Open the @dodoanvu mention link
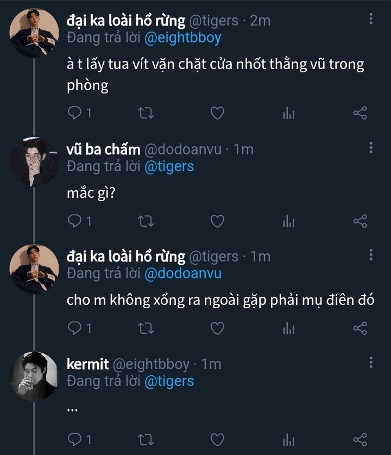The width and height of the screenshot is (391, 455). click(182, 273)
